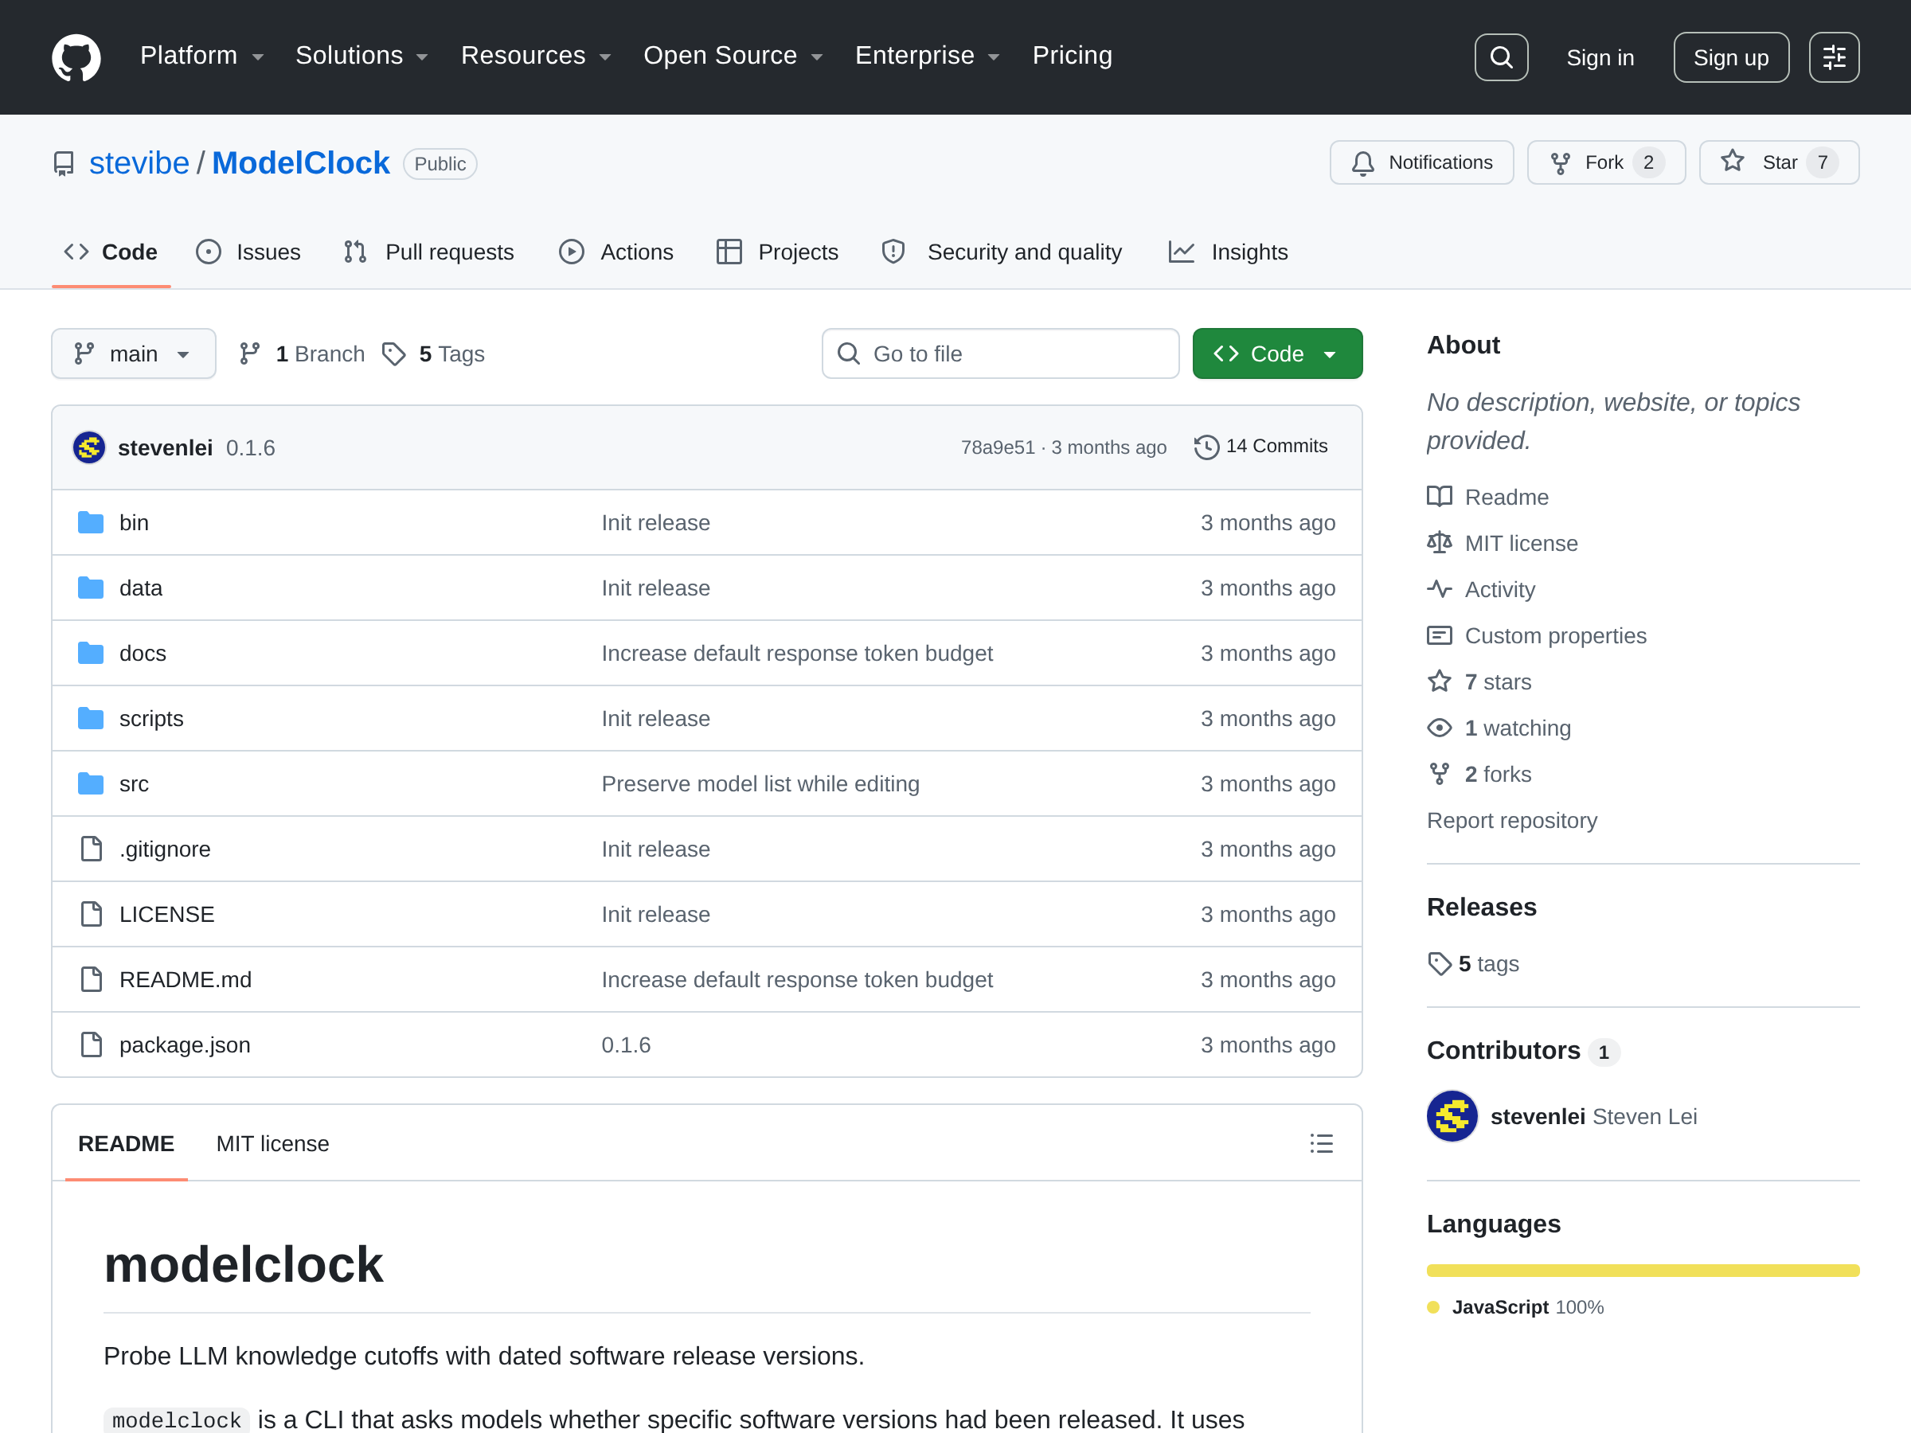Click the GitHub logo icon
This screenshot has width=1911, height=1433.
pos(76,57)
